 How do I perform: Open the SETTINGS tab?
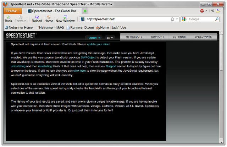pyautogui.click(x=179, y=37)
